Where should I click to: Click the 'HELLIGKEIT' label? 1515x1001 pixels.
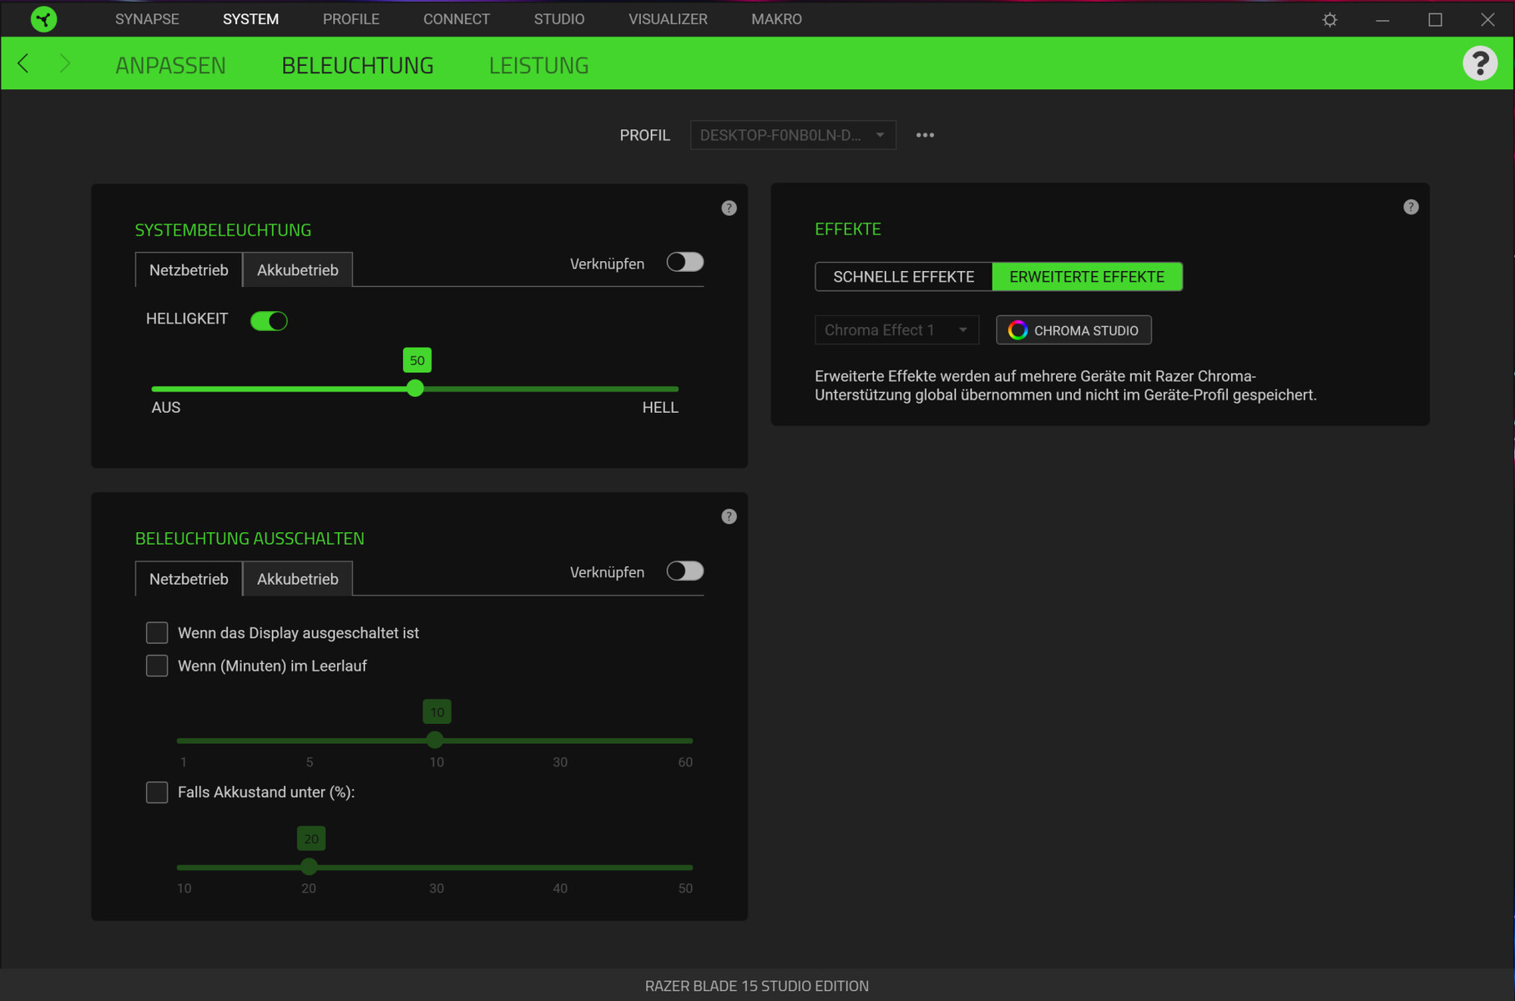pyautogui.click(x=187, y=319)
